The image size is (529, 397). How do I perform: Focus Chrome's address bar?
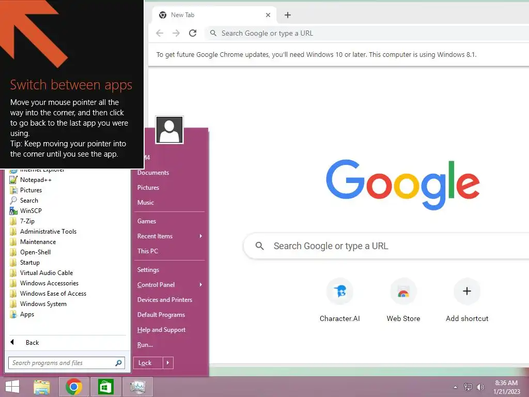368,33
